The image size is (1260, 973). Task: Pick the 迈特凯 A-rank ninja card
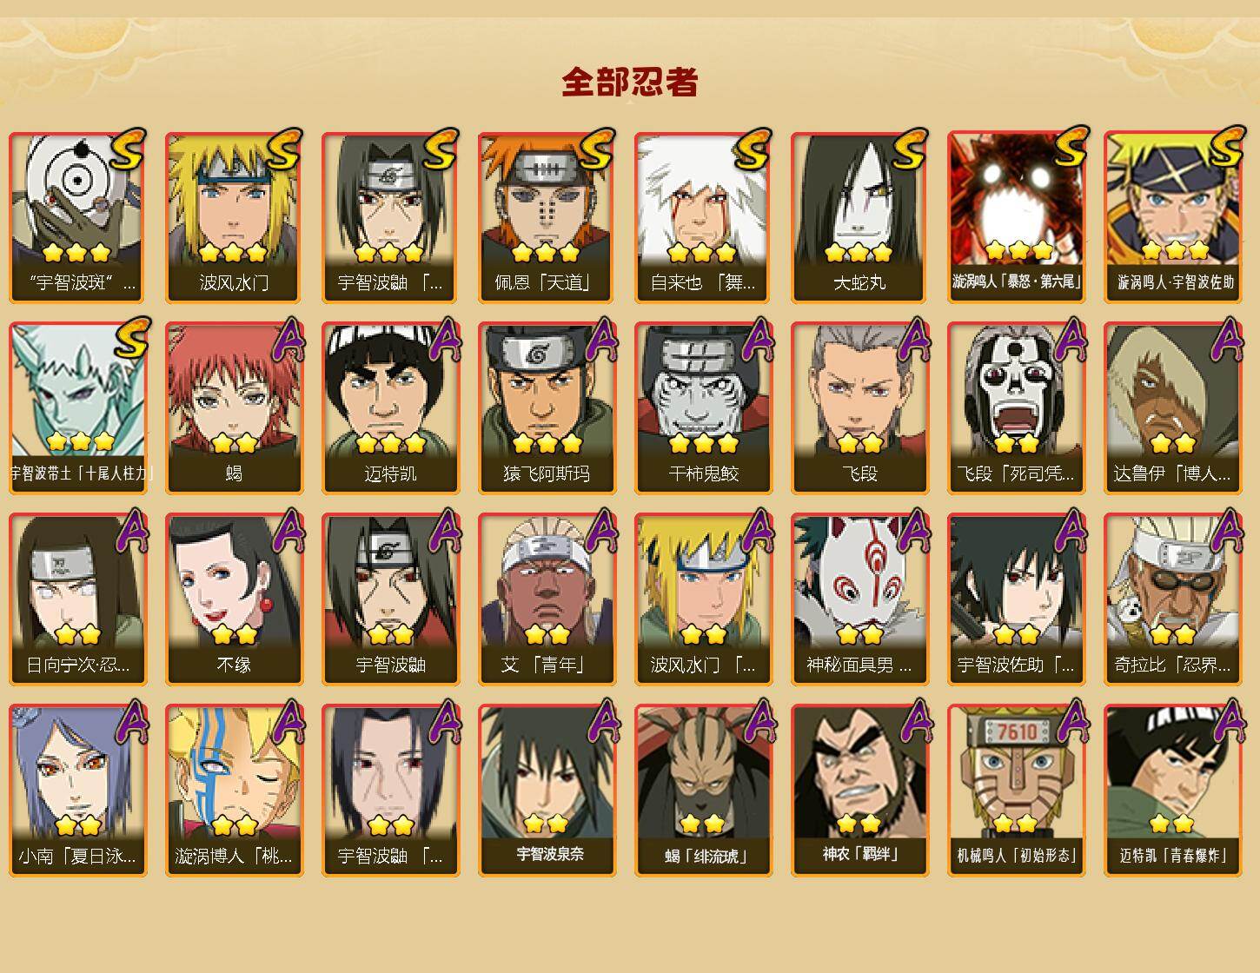tap(390, 408)
